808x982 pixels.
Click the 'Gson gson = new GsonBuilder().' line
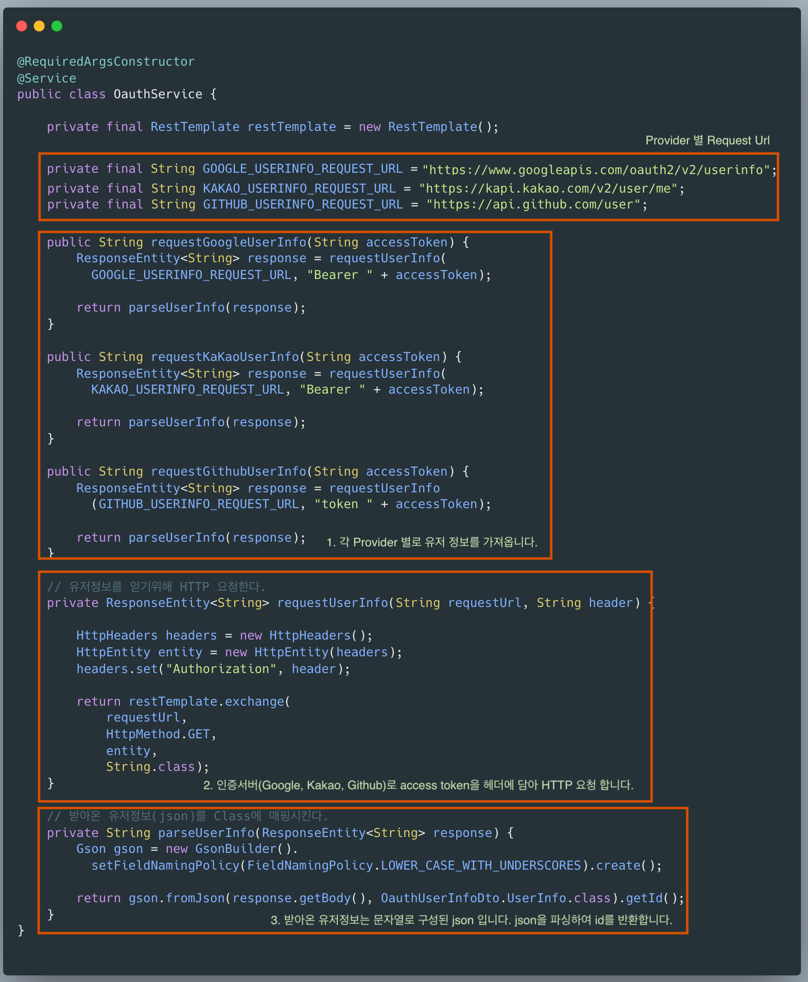[187, 849]
